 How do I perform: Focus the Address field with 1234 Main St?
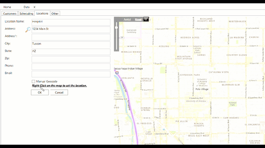(71, 30)
